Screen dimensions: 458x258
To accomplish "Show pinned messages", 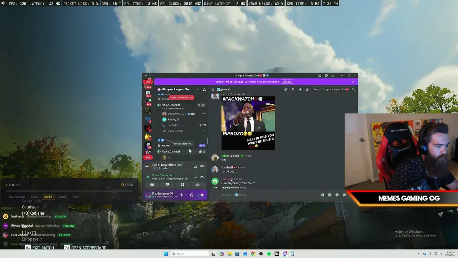I will (300, 89).
